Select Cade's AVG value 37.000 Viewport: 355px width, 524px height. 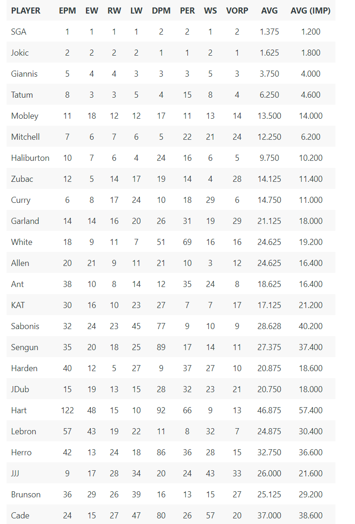(x=269, y=516)
